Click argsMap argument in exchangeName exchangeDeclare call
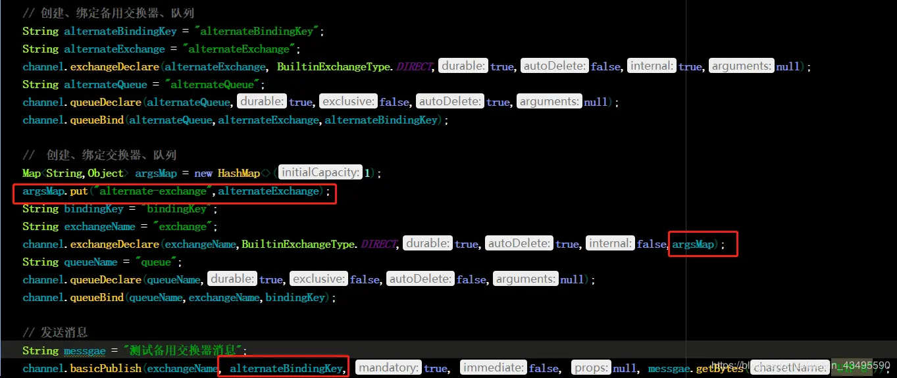Image resolution: width=897 pixels, height=378 pixels. (693, 244)
